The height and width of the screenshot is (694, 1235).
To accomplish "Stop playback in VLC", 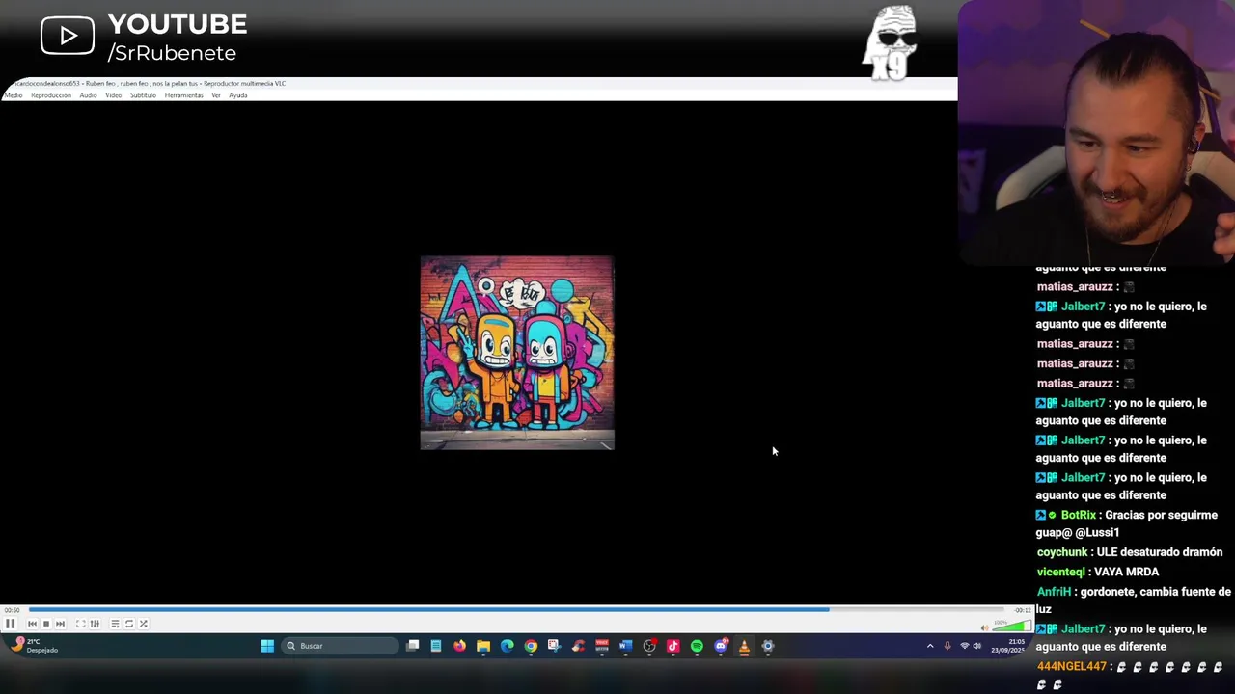I will 45,624.
